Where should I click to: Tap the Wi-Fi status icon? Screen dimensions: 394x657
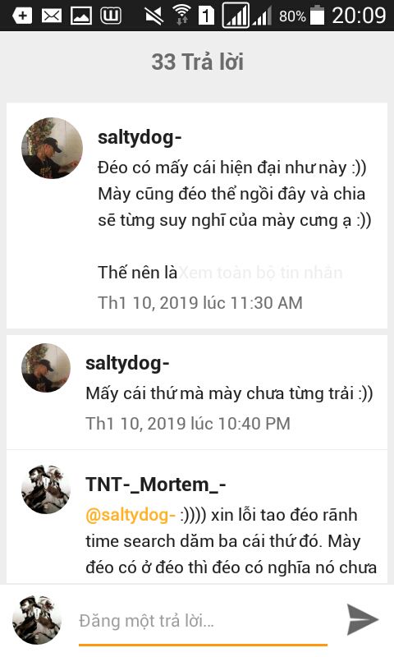(181, 16)
